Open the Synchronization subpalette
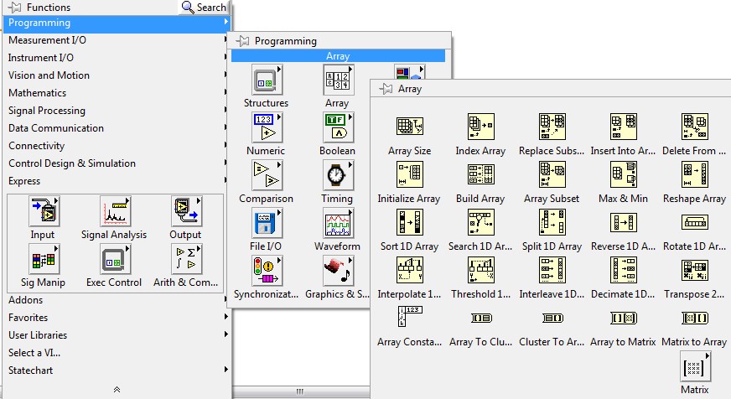 coord(267,271)
